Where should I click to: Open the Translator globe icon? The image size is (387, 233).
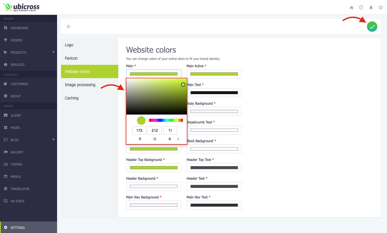5,188
